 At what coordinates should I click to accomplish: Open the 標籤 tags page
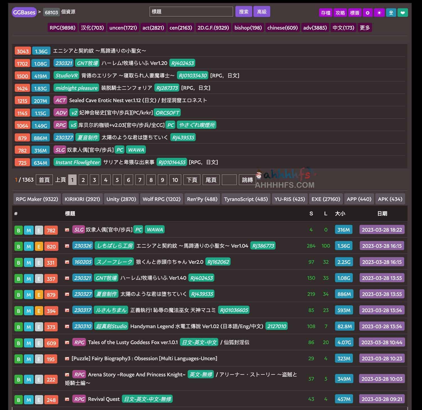[x=354, y=13]
